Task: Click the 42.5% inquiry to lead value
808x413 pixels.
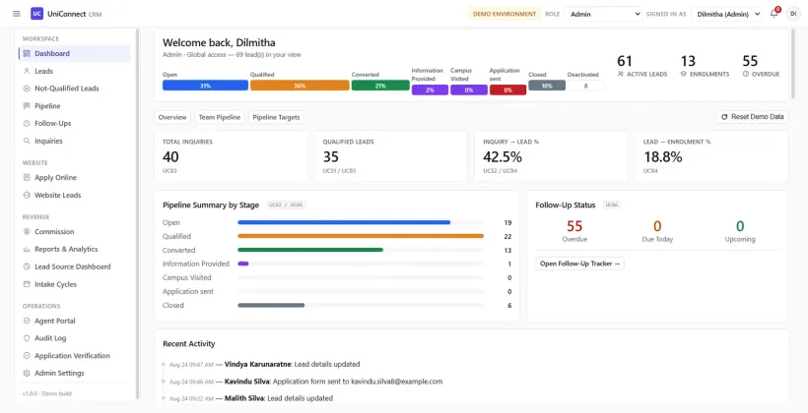Action: click(503, 157)
